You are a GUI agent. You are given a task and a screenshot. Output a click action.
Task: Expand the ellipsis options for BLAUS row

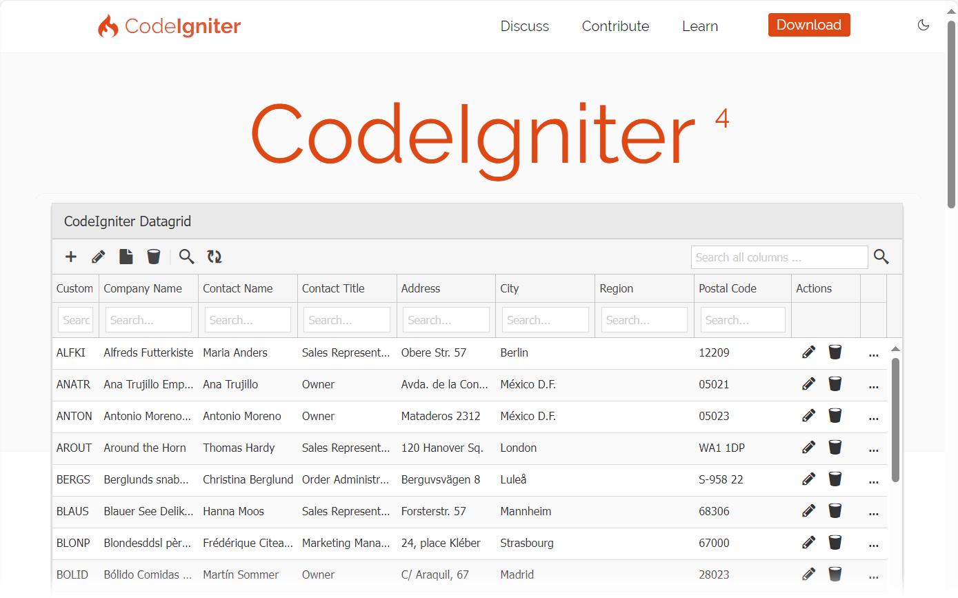pyautogui.click(x=873, y=512)
